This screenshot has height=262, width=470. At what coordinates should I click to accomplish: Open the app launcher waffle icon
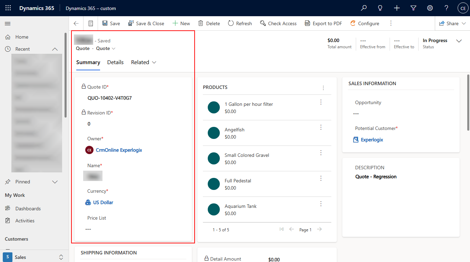(x=8, y=8)
